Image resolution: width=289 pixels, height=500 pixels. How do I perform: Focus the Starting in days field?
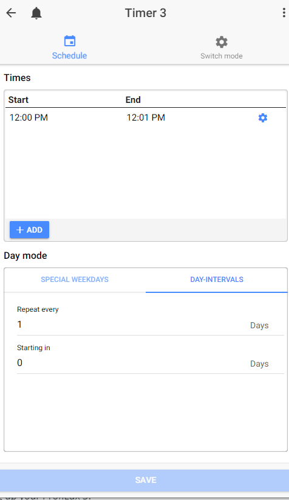150,363
